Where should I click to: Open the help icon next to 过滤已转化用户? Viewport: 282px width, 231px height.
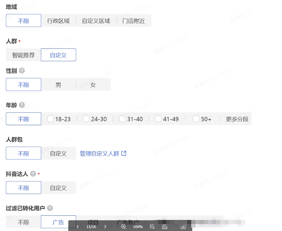point(50,208)
